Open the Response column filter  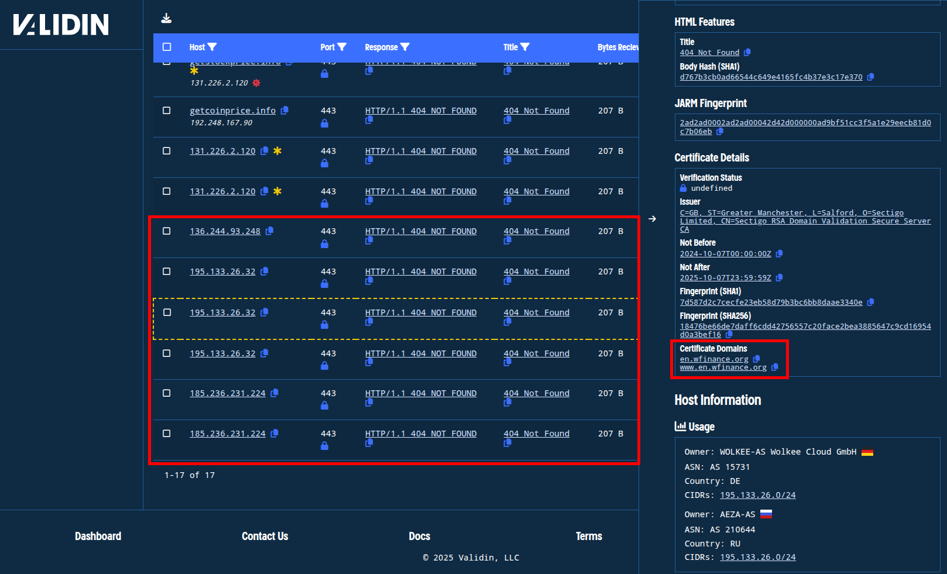(405, 47)
